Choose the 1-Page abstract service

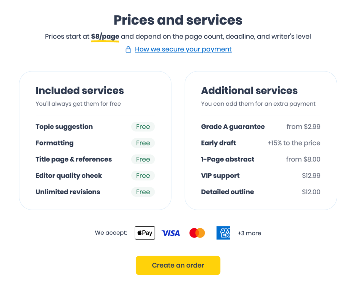228,159
